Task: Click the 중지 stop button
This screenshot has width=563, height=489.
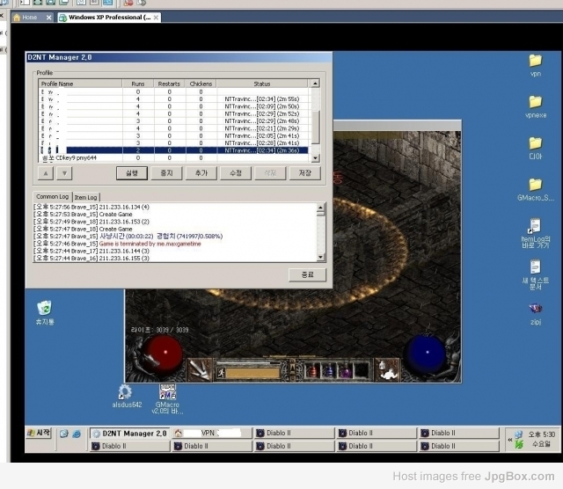Action: pyautogui.click(x=166, y=173)
